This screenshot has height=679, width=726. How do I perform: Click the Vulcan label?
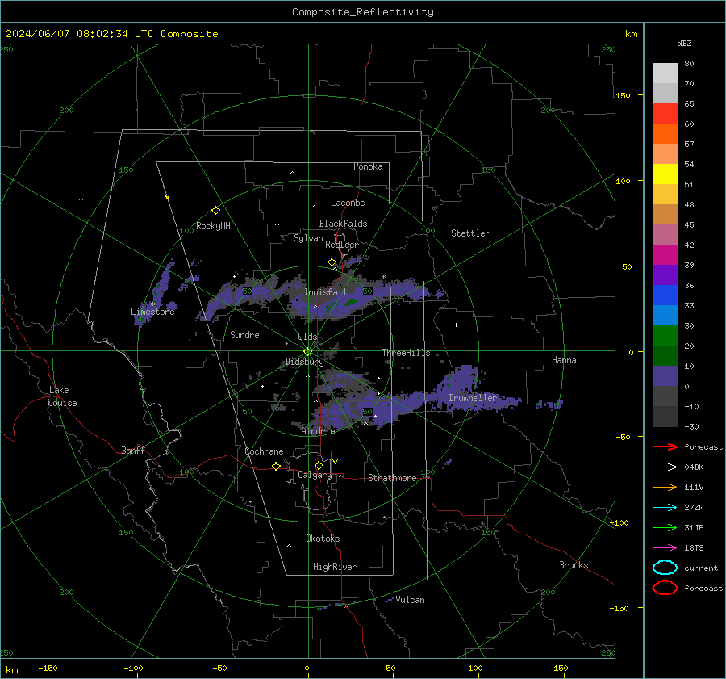(x=410, y=600)
